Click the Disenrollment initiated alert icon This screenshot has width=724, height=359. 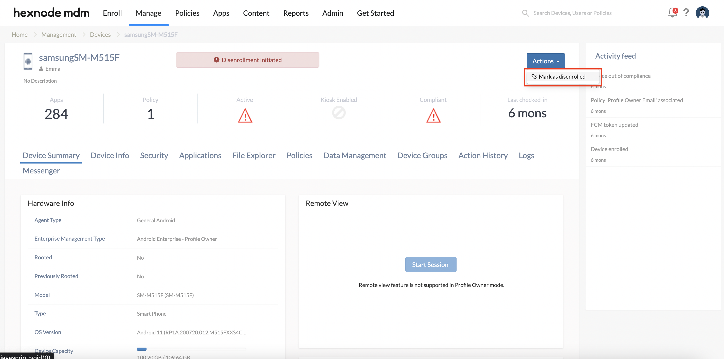click(x=216, y=60)
